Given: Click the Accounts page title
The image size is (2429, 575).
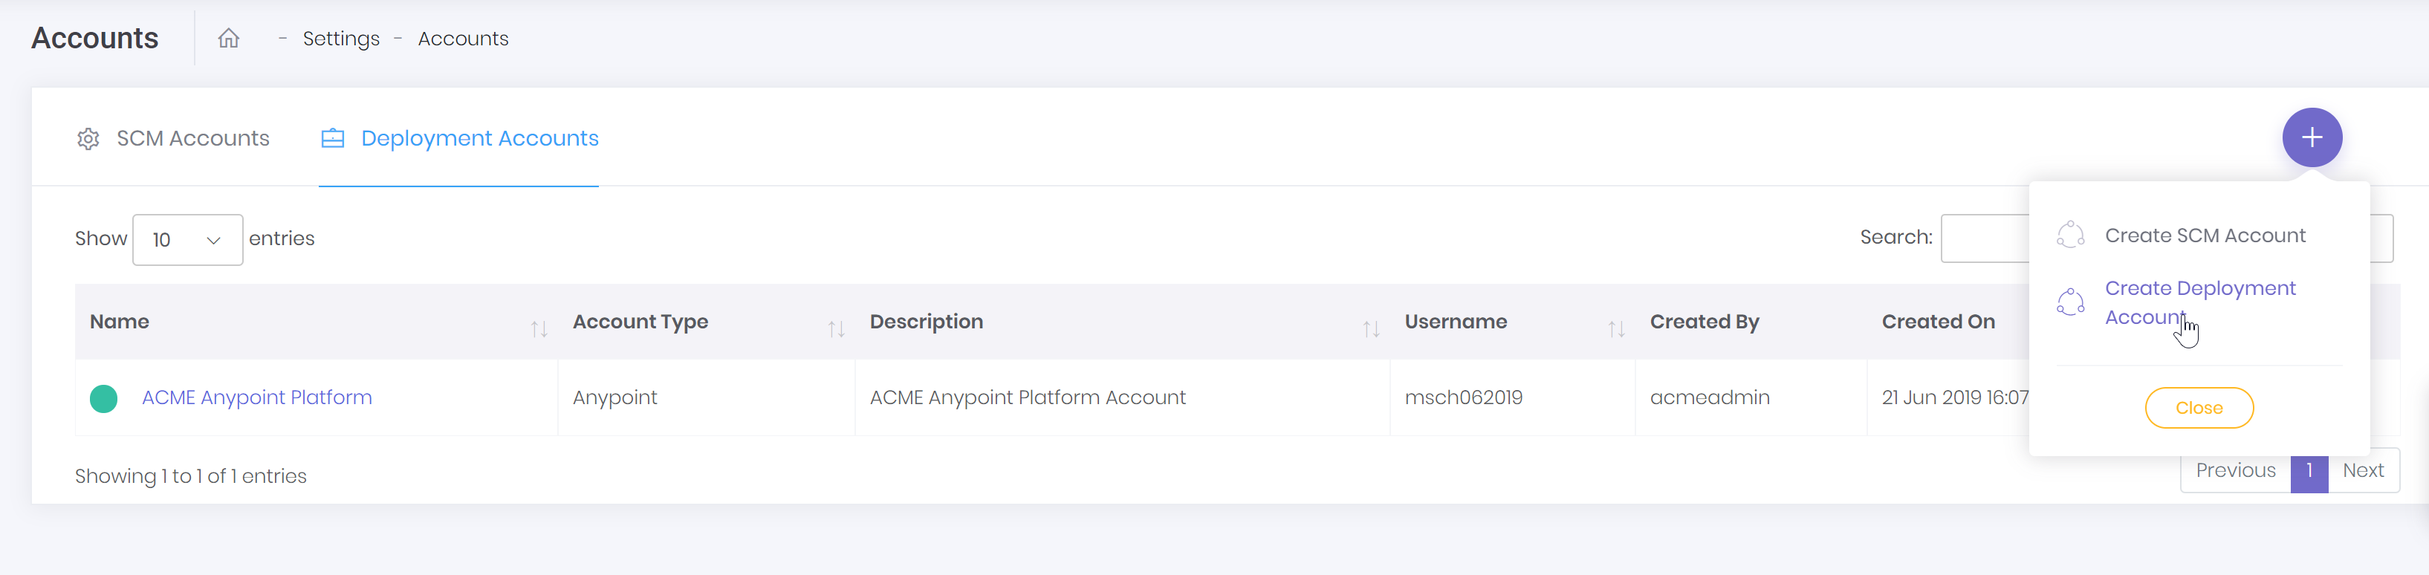Looking at the screenshot, I should pyautogui.click(x=95, y=38).
